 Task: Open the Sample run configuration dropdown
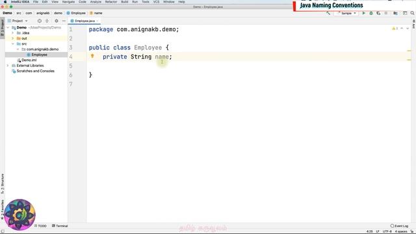click(x=346, y=13)
